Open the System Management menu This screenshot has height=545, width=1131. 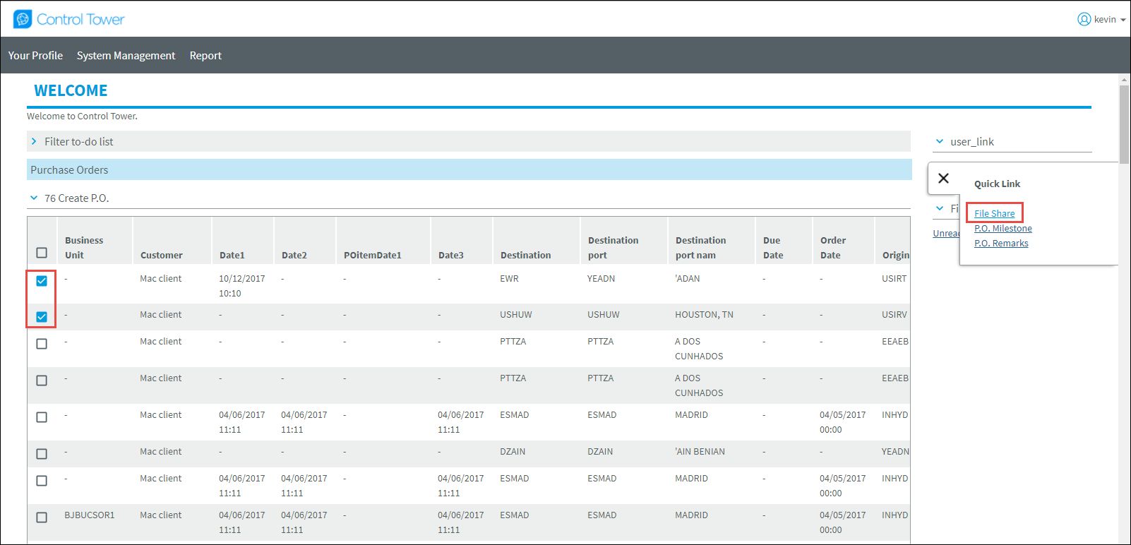coord(126,55)
